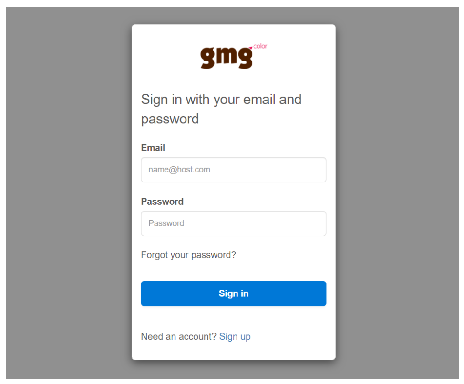Click the 'm' letter in the brown logo

click(227, 56)
